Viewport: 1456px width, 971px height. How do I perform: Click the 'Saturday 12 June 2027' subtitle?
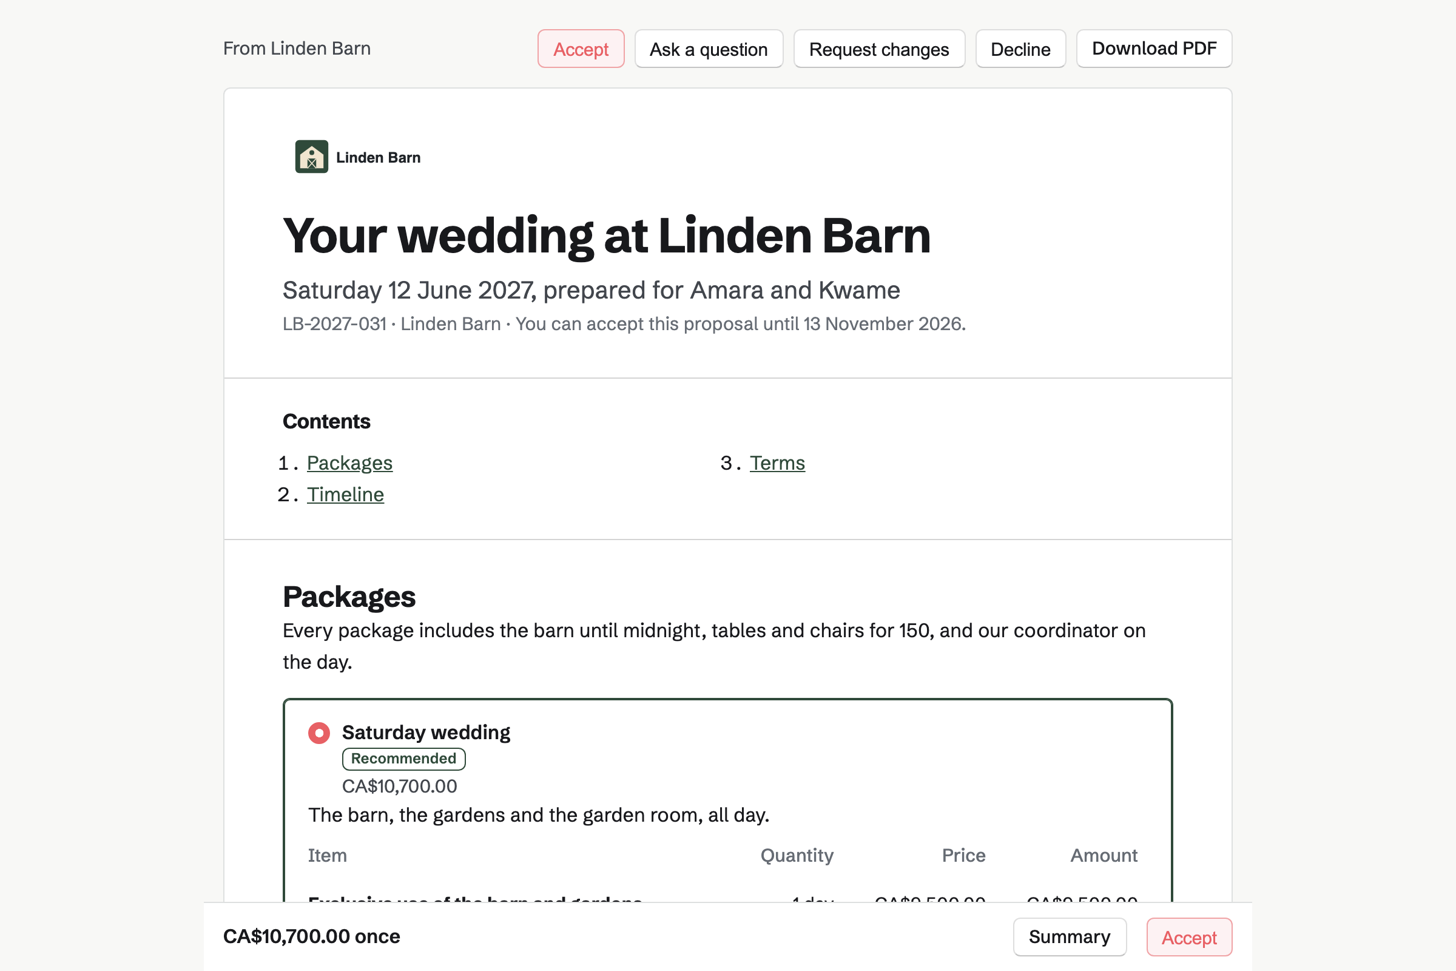[x=591, y=290]
